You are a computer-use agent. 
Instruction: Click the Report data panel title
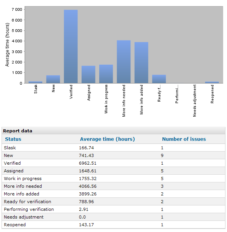click(18, 131)
